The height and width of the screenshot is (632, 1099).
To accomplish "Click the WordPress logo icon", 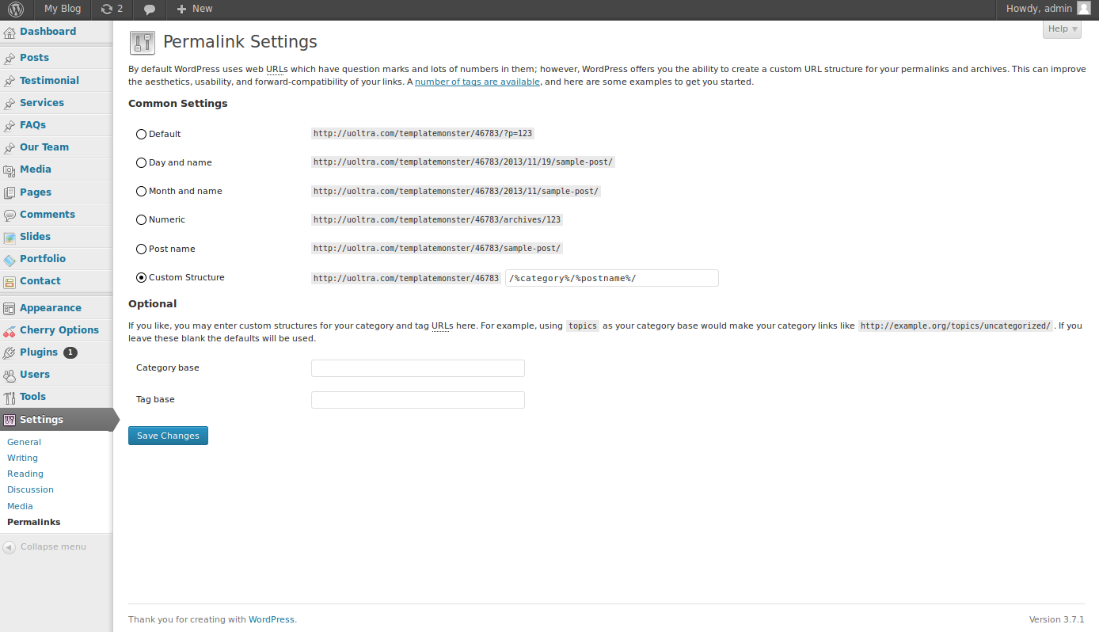I will 17,10.
